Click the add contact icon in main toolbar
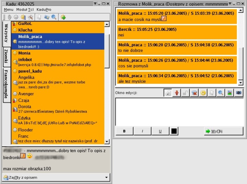The height and width of the screenshot is (184, 247). pyautogui.click(x=63, y=17)
